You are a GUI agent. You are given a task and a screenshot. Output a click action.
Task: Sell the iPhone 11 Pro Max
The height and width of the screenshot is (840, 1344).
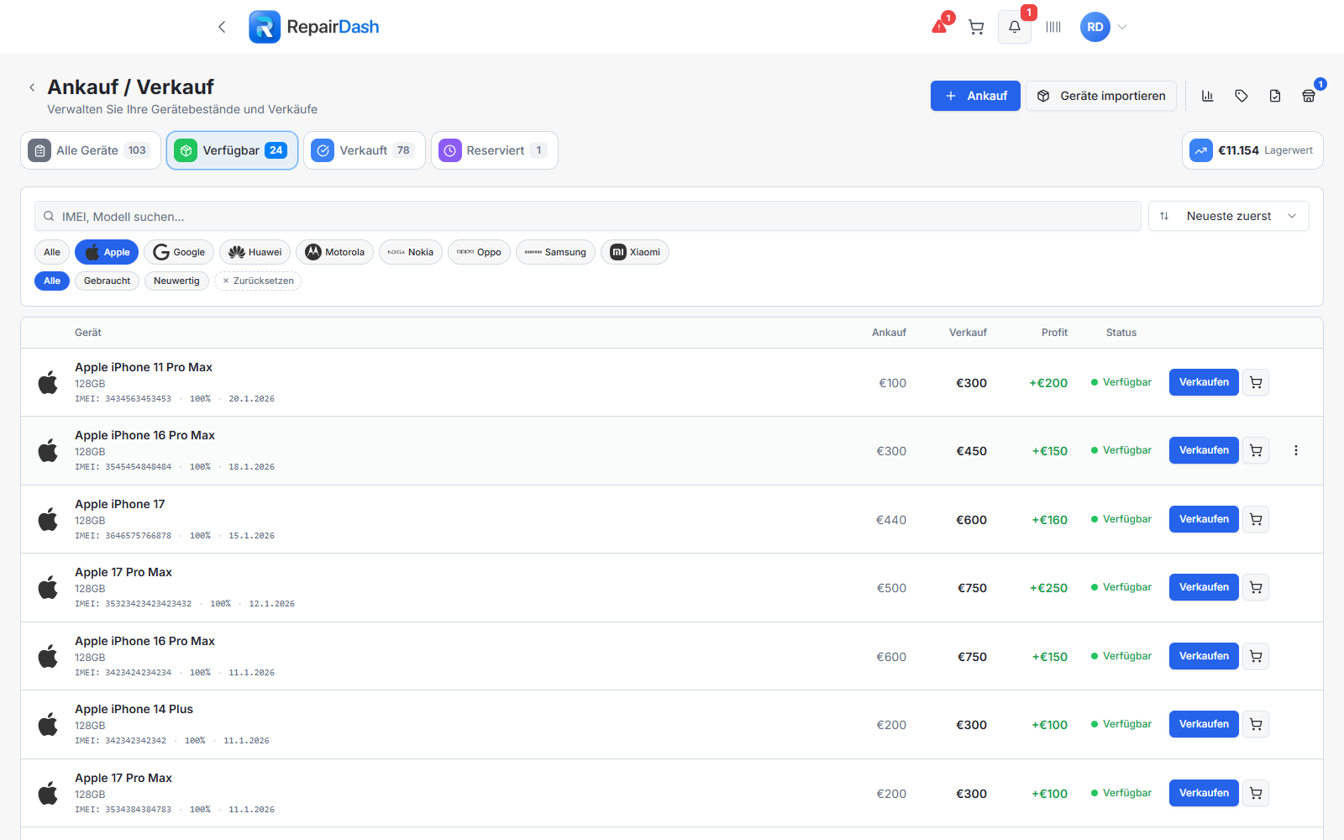click(1204, 382)
